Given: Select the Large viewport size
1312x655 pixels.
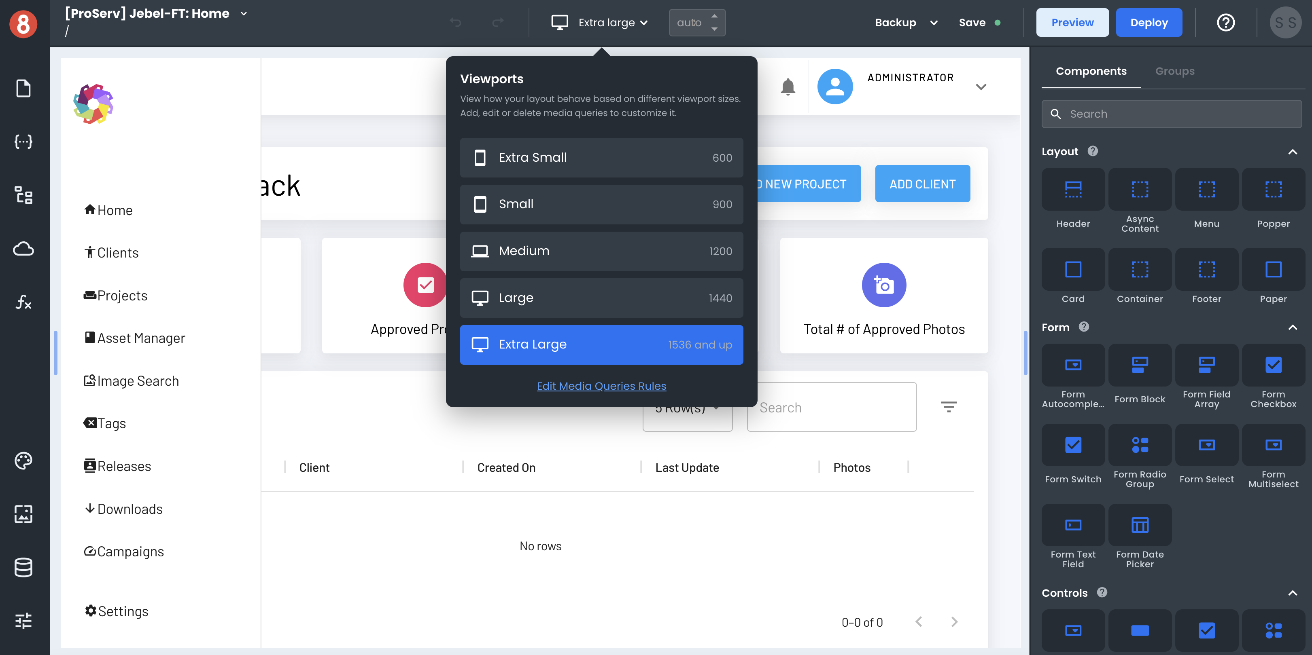Looking at the screenshot, I should click(602, 298).
